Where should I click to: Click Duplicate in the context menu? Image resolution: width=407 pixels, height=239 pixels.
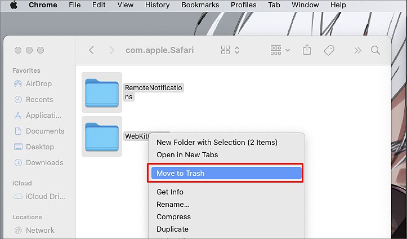click(172, 229)
